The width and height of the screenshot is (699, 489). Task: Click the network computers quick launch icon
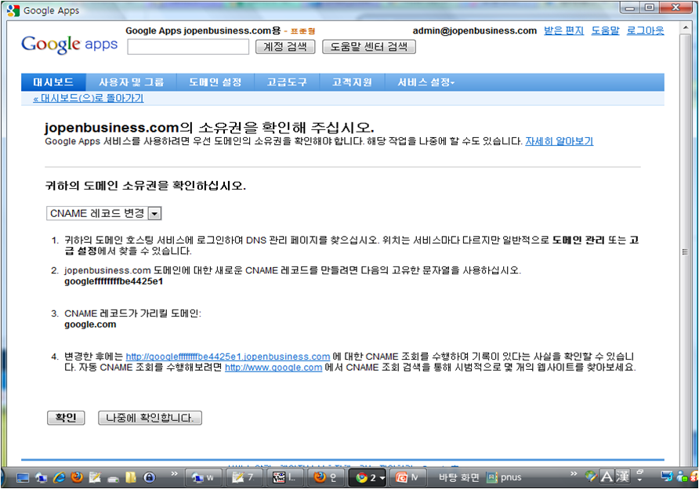click(41, 477)
